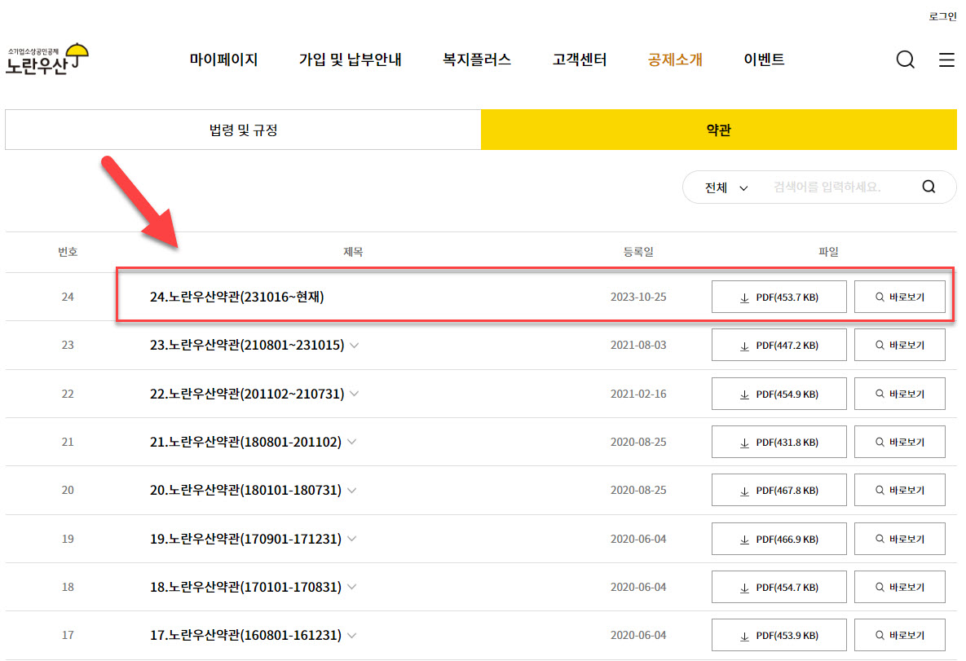Screen dimensions: 966x661
Task: Download PDF(467.8 KB) for row 20
Action: pos(779,491)
